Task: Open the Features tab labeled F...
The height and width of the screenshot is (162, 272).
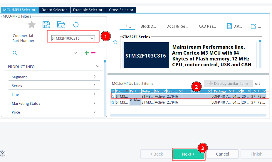Action: (x=128, y=26)
